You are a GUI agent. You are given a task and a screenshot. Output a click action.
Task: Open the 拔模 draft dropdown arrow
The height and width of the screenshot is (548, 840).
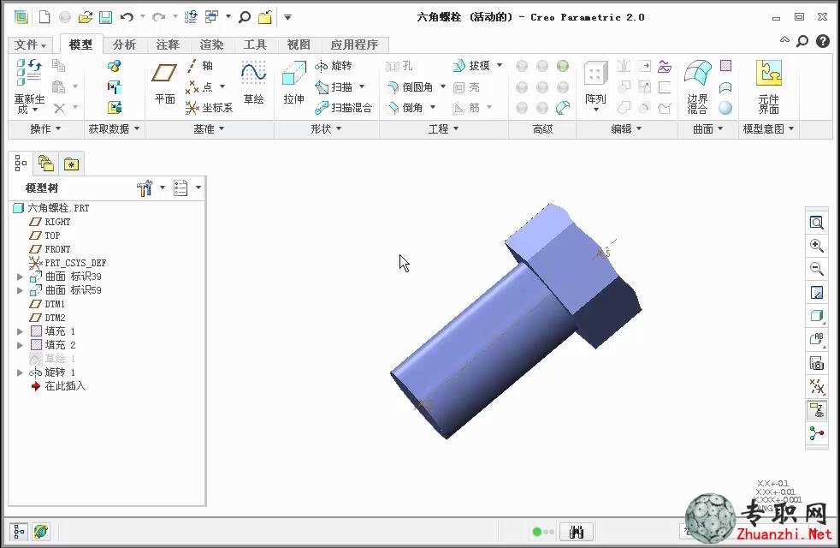coord(500,65)
